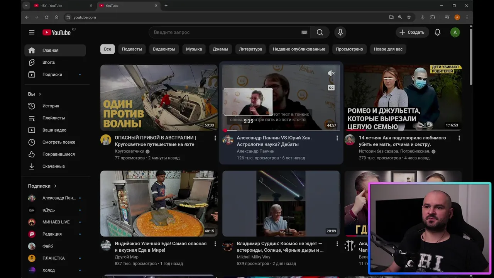The height and width of the screenshot is (278, 494).
Task: Expand the Вы section
Action: pyautogui.click(x=35, y=94)
